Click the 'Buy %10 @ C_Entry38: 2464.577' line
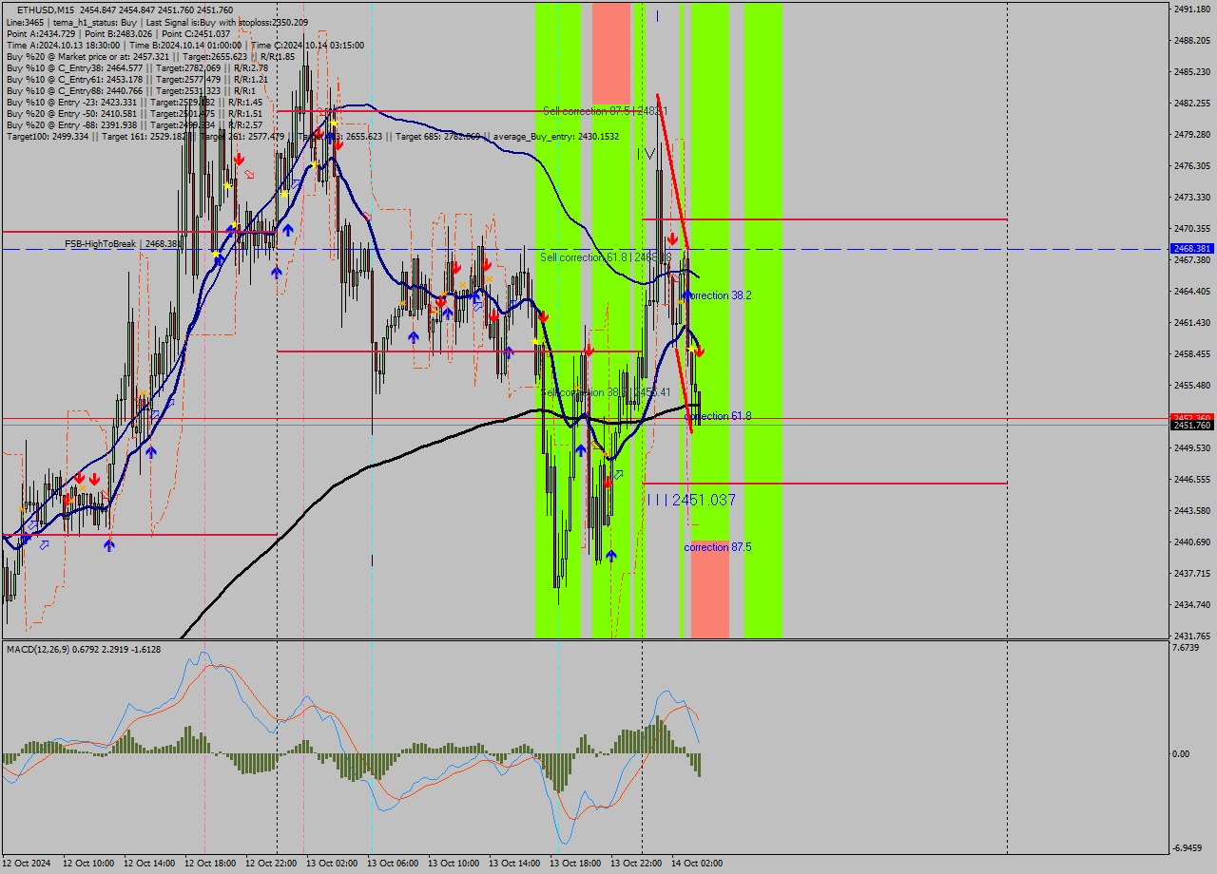The width and height of the screenshot is (1217, 874). (137, 67)
